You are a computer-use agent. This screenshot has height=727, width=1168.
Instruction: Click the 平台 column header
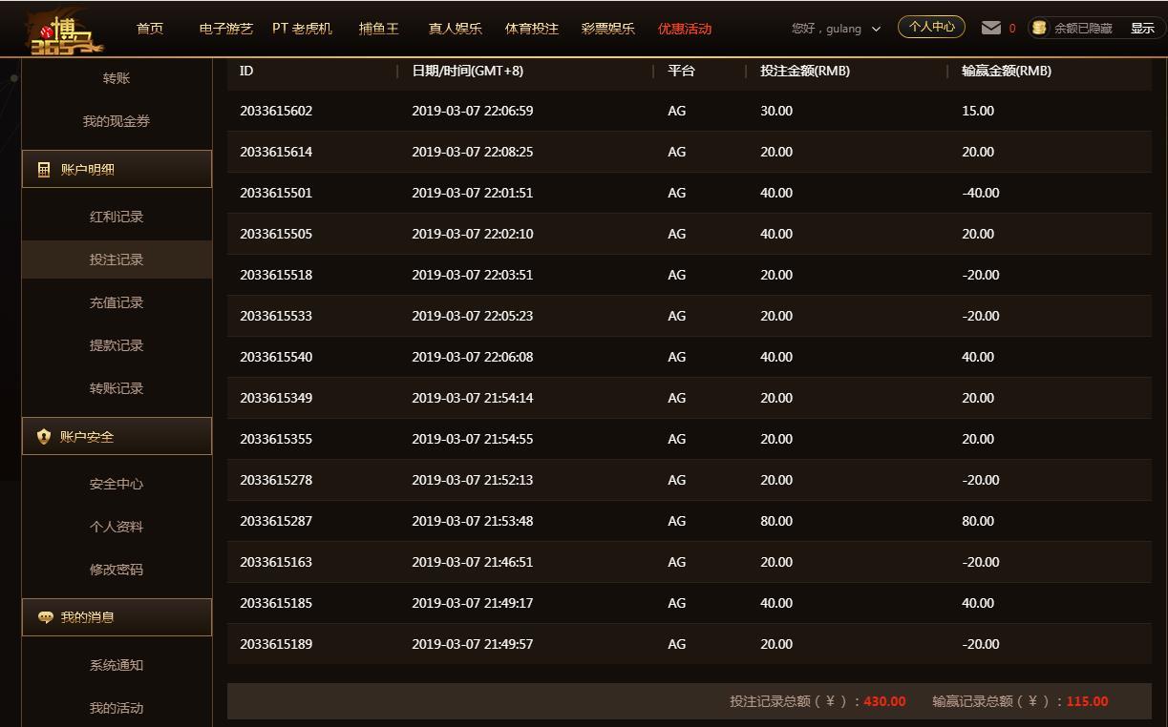click(x=681, y=71)
